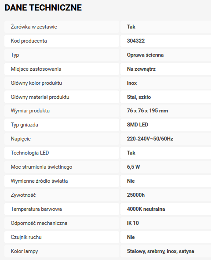Select the Kolor lampy label
Screen dimensions: 211x260
click(x=25, y=251)
